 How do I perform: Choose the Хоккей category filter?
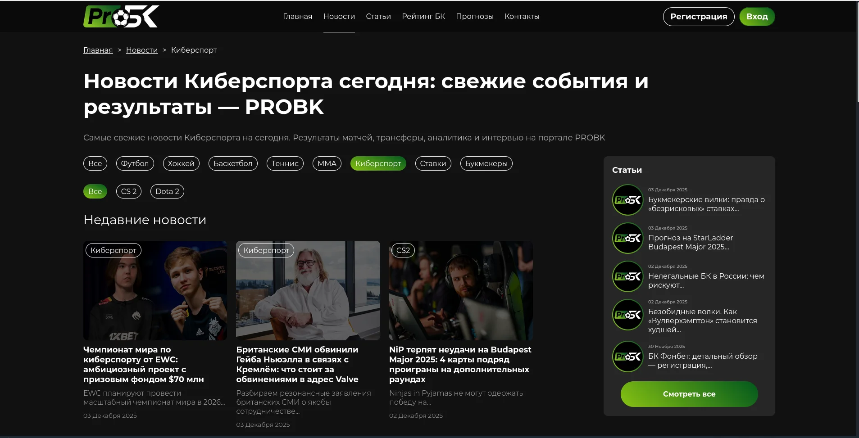click(x=181, y=163)
